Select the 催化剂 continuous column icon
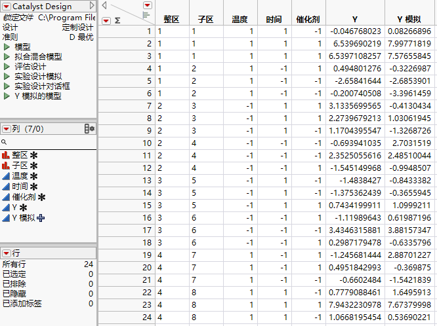The width and height of the screenshot is (437, 326). point(6,197)
